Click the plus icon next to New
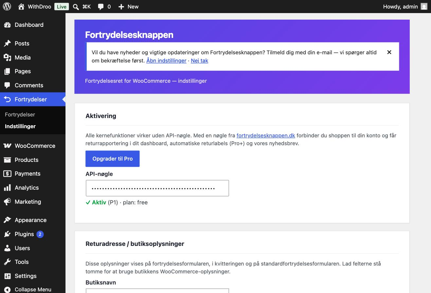The image size is (431, 293). (x=121, y=7)
